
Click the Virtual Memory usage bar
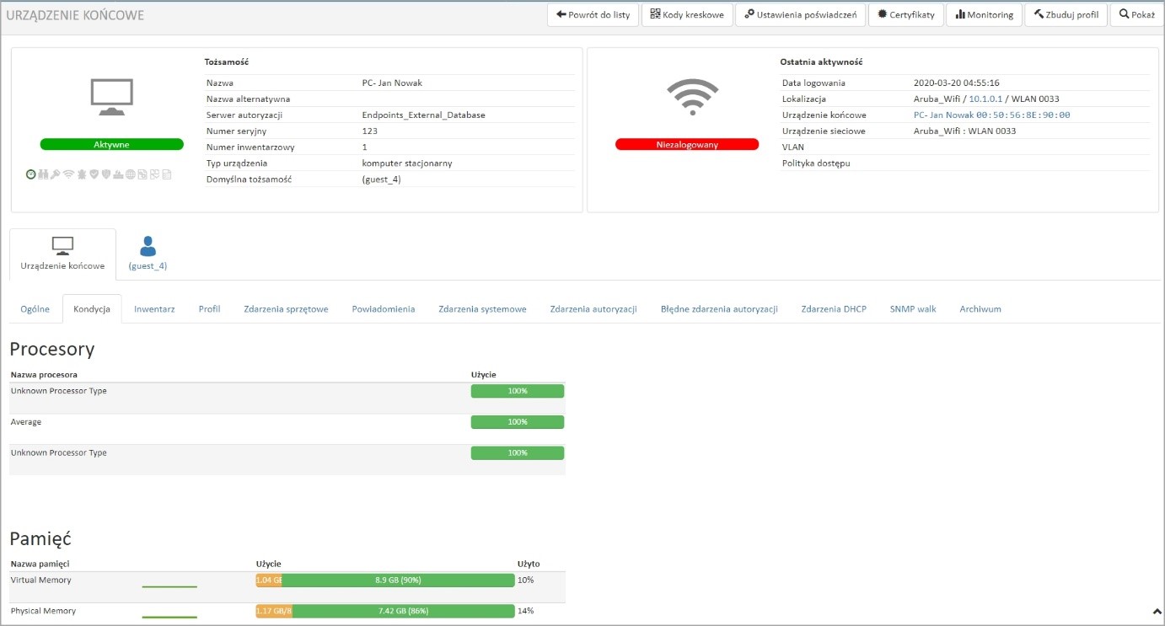pyautogui.click(x=385, y=580)
